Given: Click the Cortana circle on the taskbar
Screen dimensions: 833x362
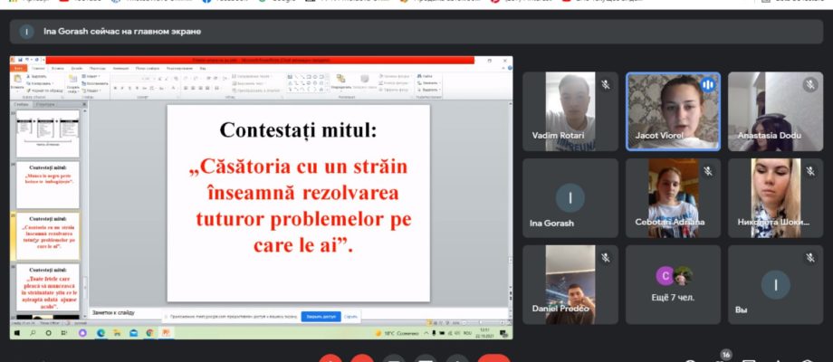Looking at the screenshot, I should tap(48, 333).
